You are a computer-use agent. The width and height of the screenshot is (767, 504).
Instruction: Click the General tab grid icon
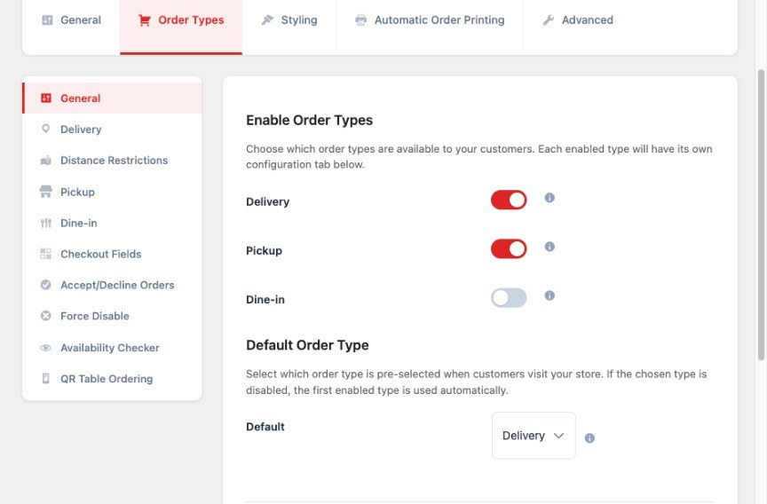tap(47, 20)
